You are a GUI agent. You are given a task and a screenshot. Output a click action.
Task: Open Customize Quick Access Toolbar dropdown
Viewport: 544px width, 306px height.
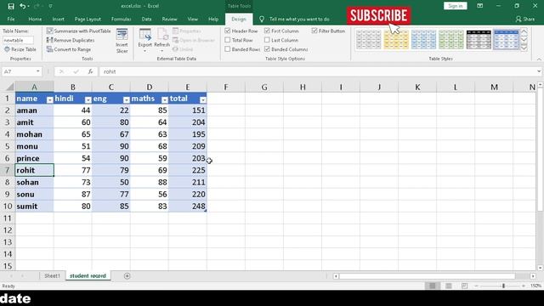[50, 6]
